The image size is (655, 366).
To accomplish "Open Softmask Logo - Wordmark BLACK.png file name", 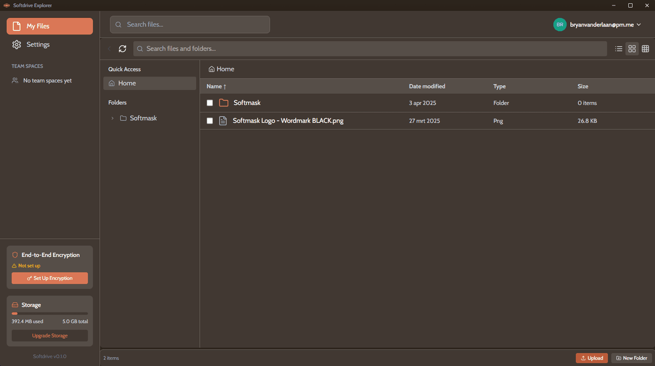I will 288,121.
